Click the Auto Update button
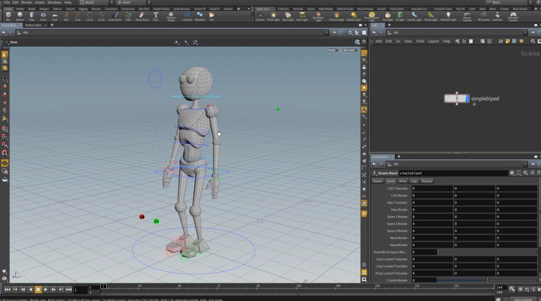Viewport: 541px width, 301px height. (x=523, y=299)
